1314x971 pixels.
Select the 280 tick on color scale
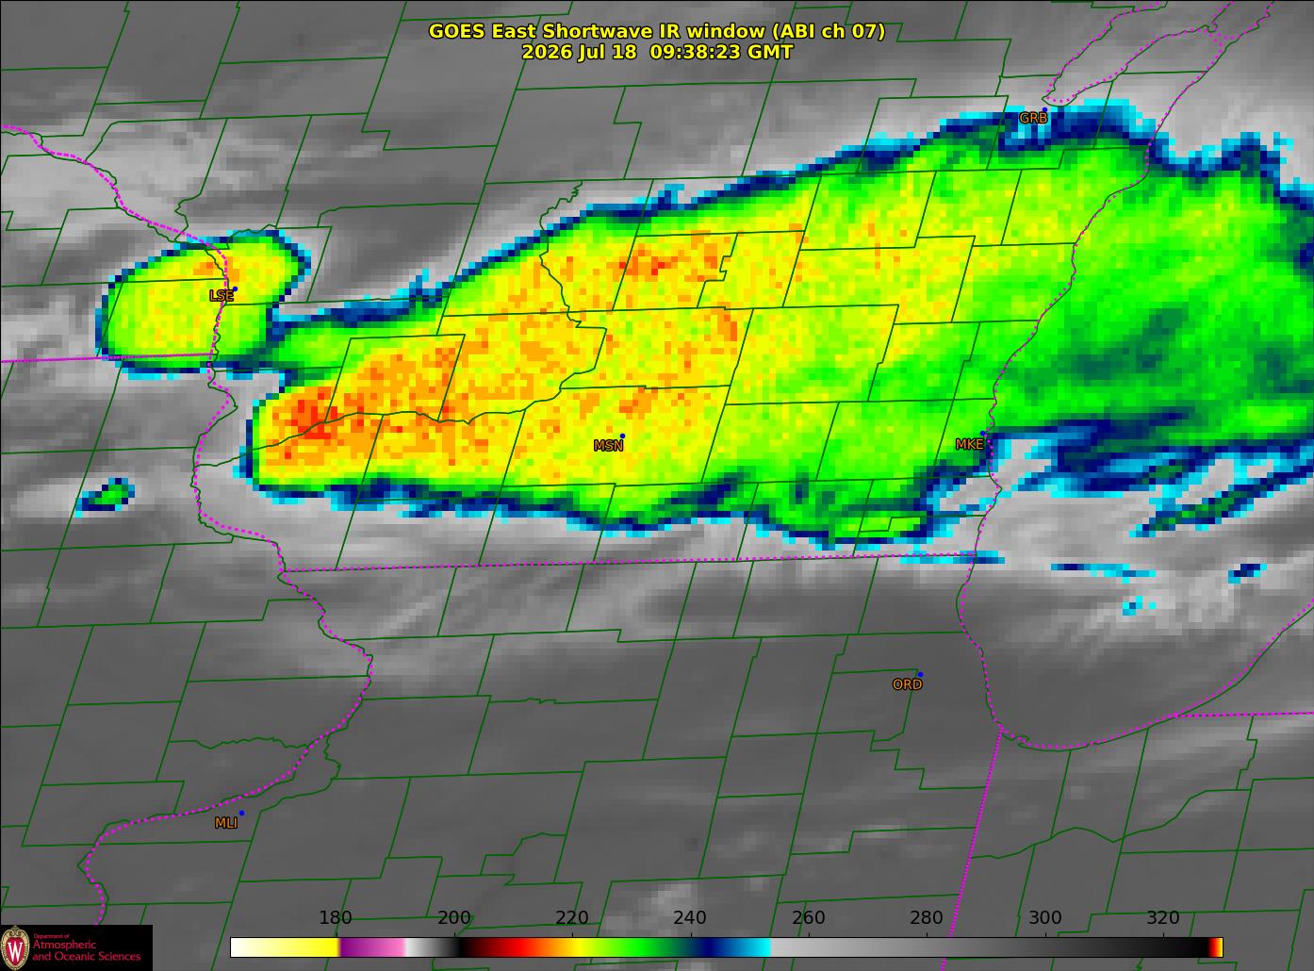tap(927, 918)
